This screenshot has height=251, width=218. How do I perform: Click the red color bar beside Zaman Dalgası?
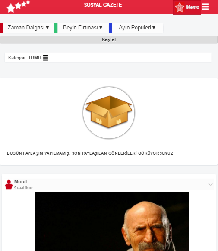click(x=2, y=28)
